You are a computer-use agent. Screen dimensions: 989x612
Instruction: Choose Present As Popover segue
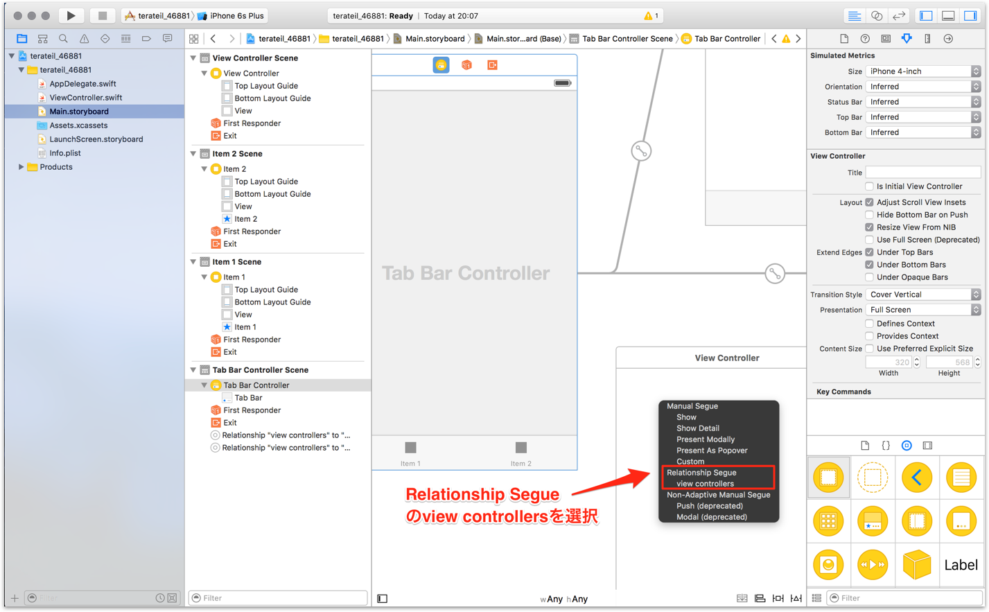click(x=712, y=451)
